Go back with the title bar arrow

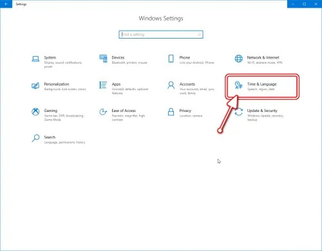click(6, 4)
